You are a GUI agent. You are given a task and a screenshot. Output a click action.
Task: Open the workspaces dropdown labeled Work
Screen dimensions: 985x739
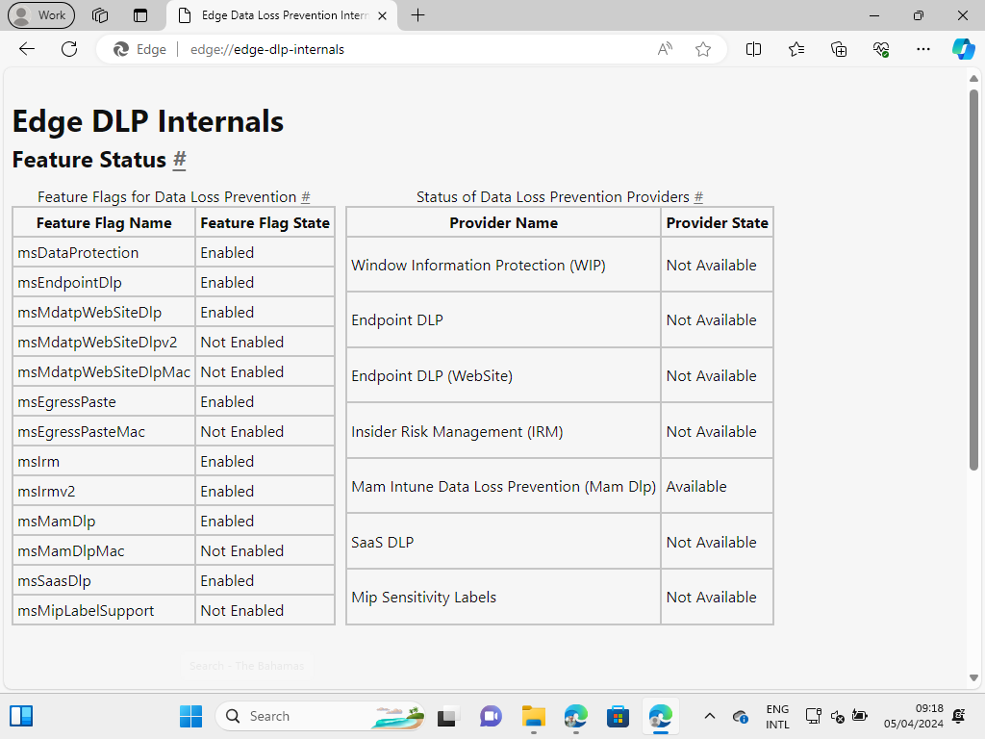[41, 15]
